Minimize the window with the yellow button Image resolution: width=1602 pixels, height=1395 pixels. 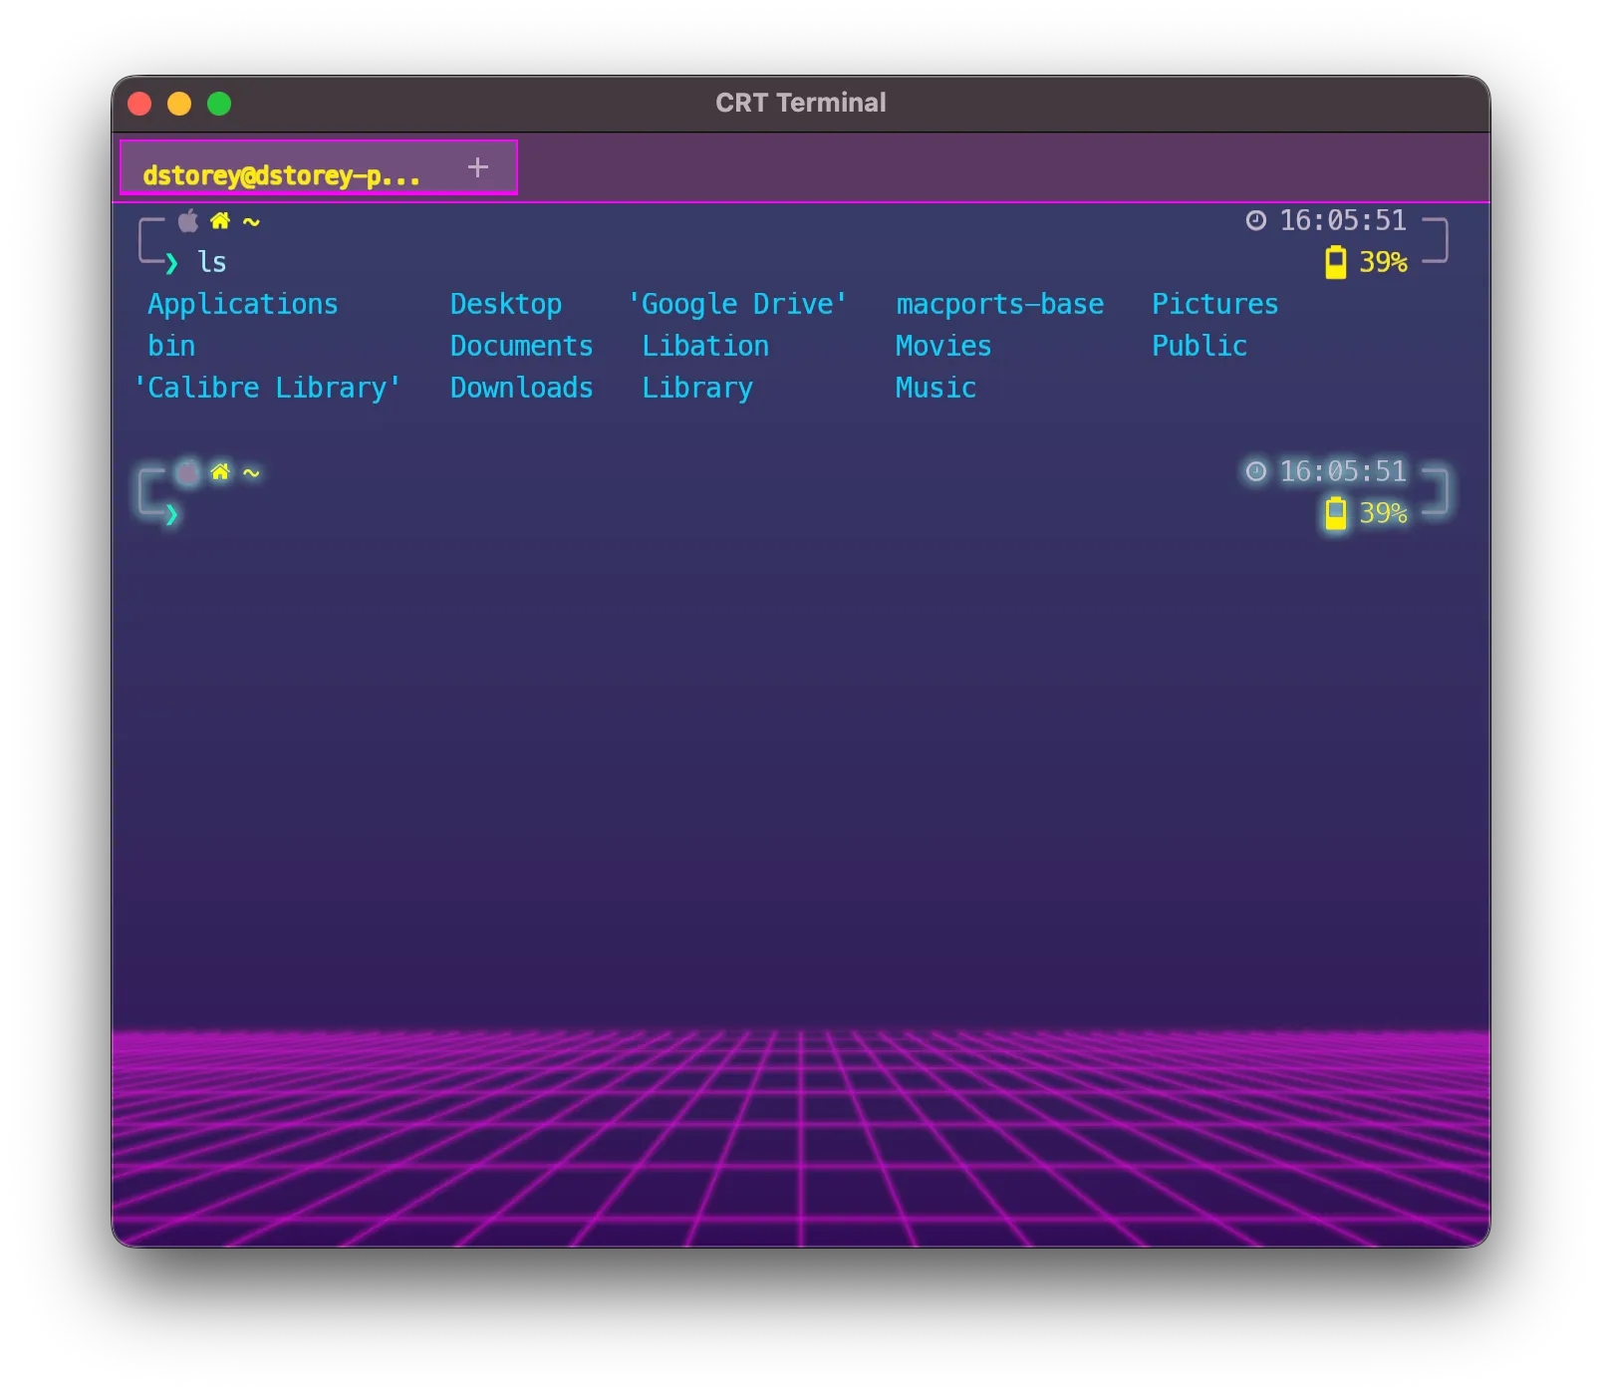(x=179, y=104)
